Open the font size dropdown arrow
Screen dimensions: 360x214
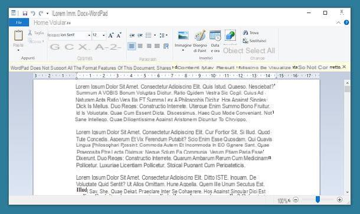coord(104,35)
